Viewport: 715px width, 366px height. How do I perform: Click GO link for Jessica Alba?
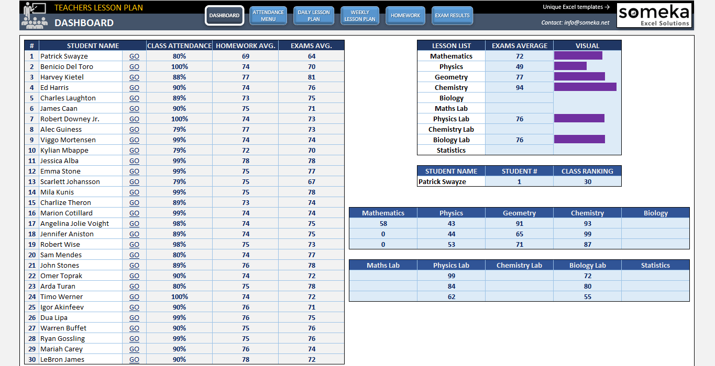click(134, 161)
